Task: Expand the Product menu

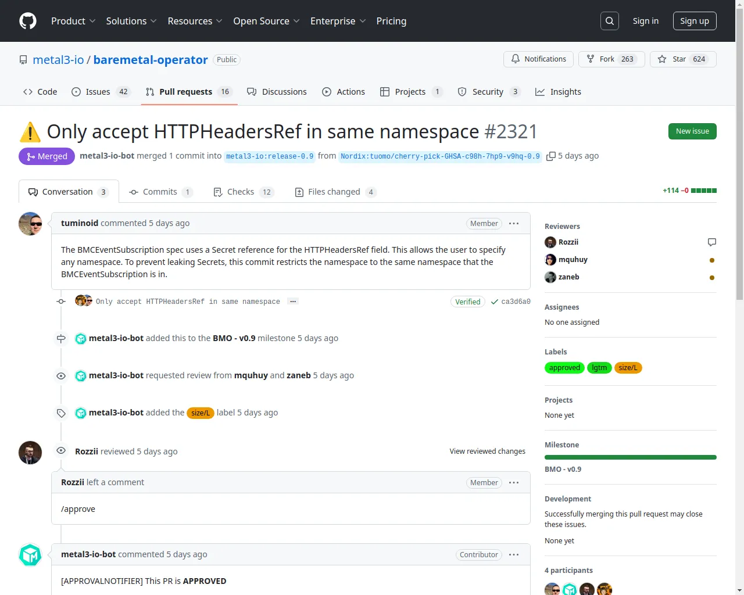Action: coord(73,21)
